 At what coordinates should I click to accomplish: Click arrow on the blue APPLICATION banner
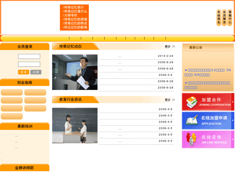point(233,120)
